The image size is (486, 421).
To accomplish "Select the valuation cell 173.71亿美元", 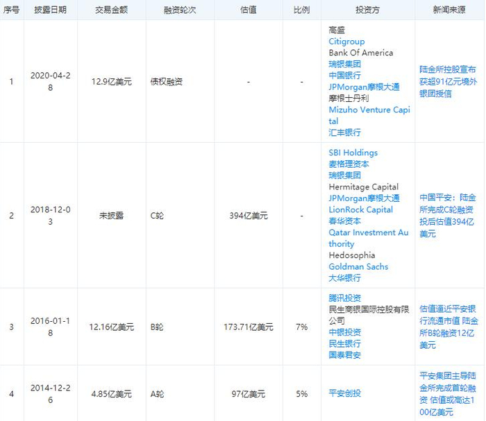I will click(249, 327).
